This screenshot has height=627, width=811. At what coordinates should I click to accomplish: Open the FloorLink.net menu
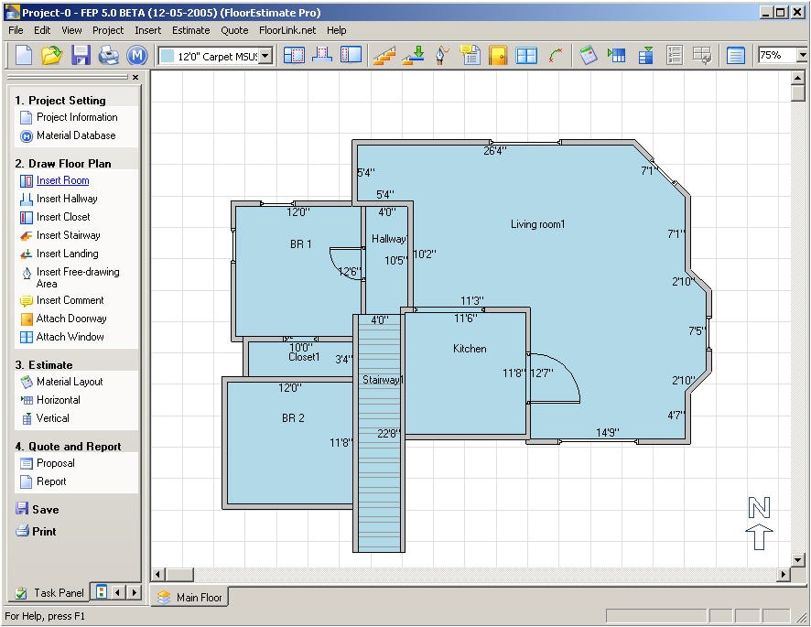[x=287, y=30]
